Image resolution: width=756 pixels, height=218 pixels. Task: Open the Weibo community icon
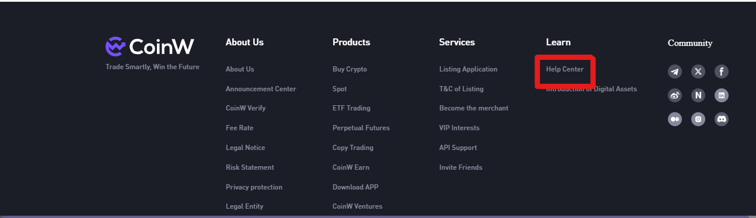coord(675,95)
